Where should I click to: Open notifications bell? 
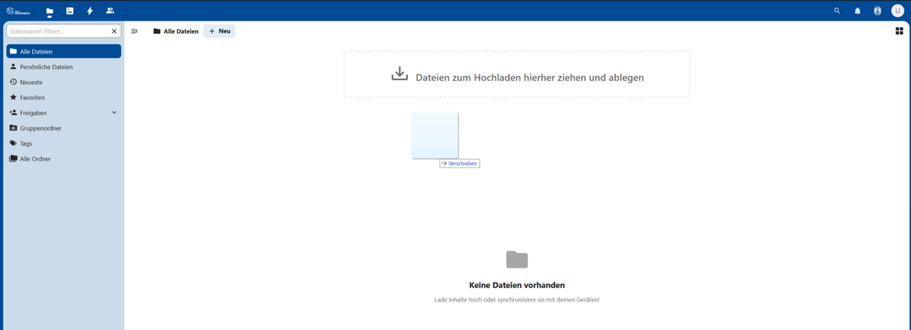(x=858, y=11)
